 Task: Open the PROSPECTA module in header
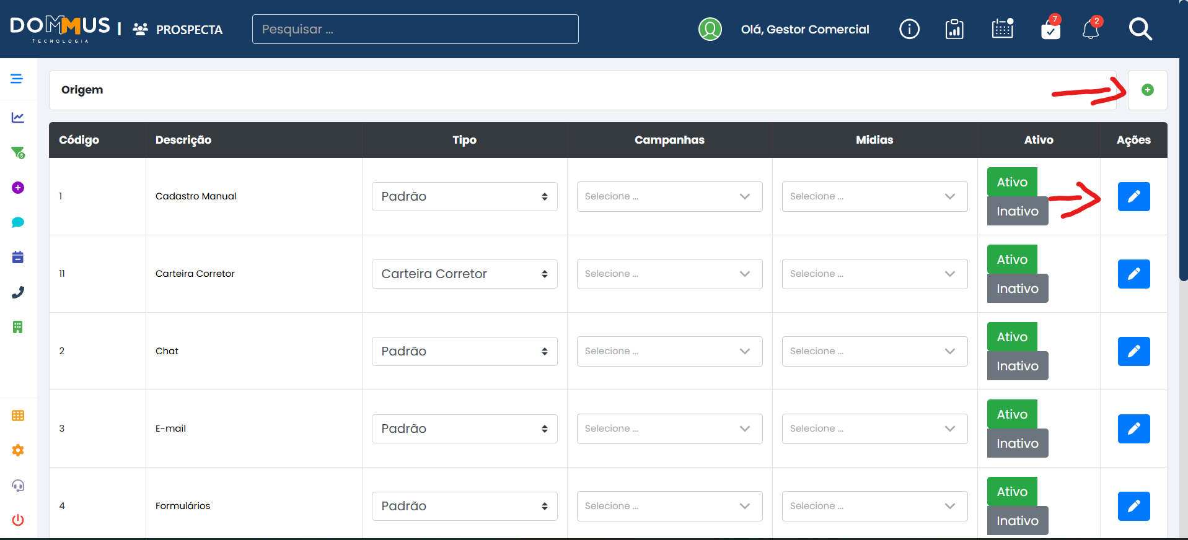[178, 30]
